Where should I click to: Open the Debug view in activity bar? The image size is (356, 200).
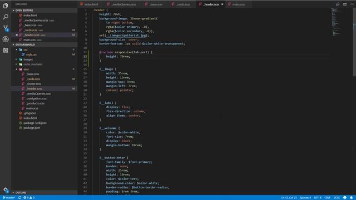[6, 39]
